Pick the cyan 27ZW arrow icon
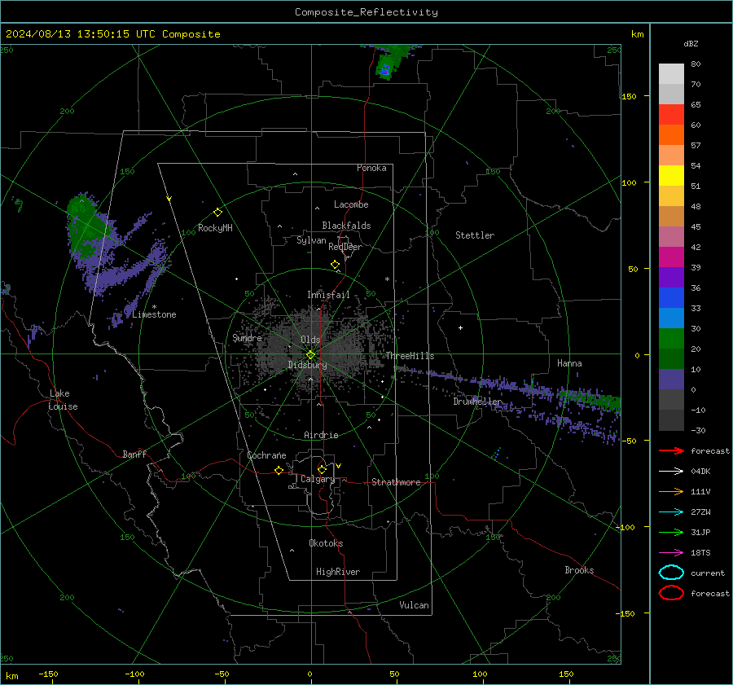733x685 pixels. pyautogui.click(x=671, y=512)
